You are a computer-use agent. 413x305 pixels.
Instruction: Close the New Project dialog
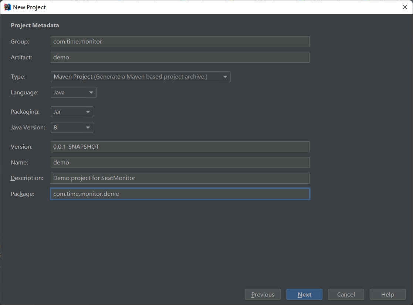click(404, 7)
